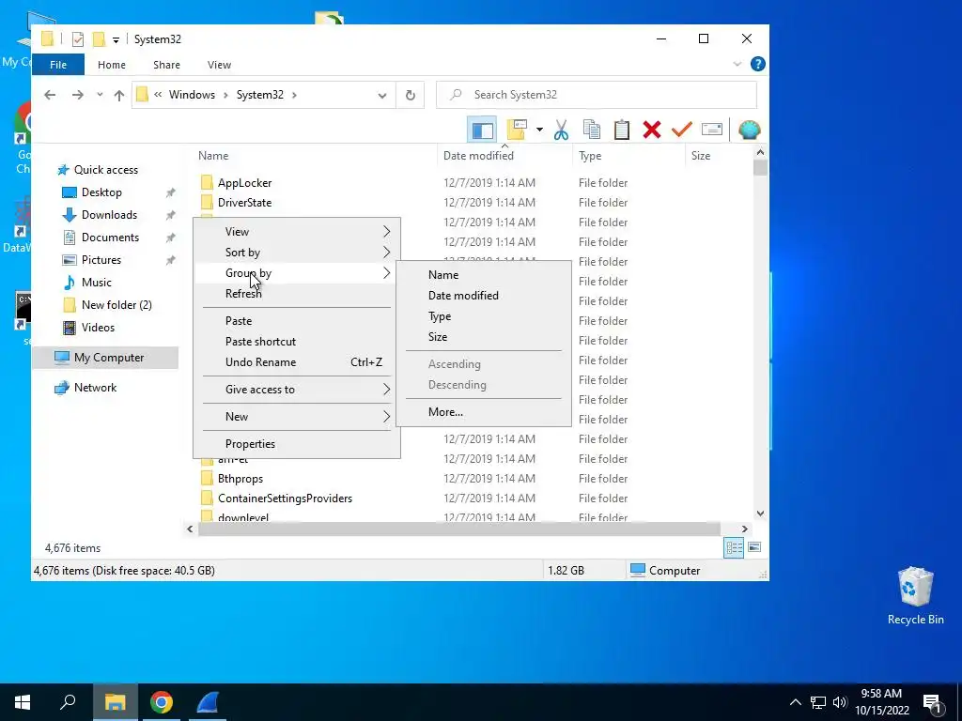This screenshot has height=721, width=962.
Task: Open Downloads in navigation pane
Action: click(109, 215)
